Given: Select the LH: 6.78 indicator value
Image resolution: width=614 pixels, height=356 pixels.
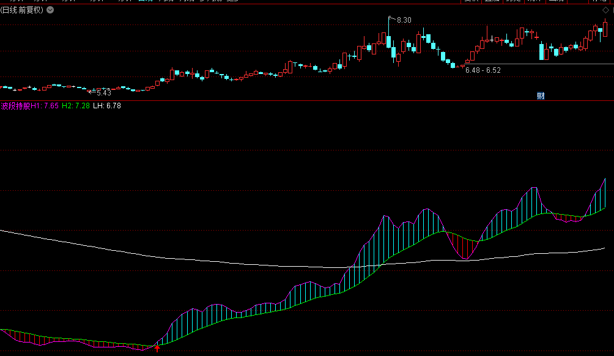Looking at the screenshot, I should tap(107, 106).
